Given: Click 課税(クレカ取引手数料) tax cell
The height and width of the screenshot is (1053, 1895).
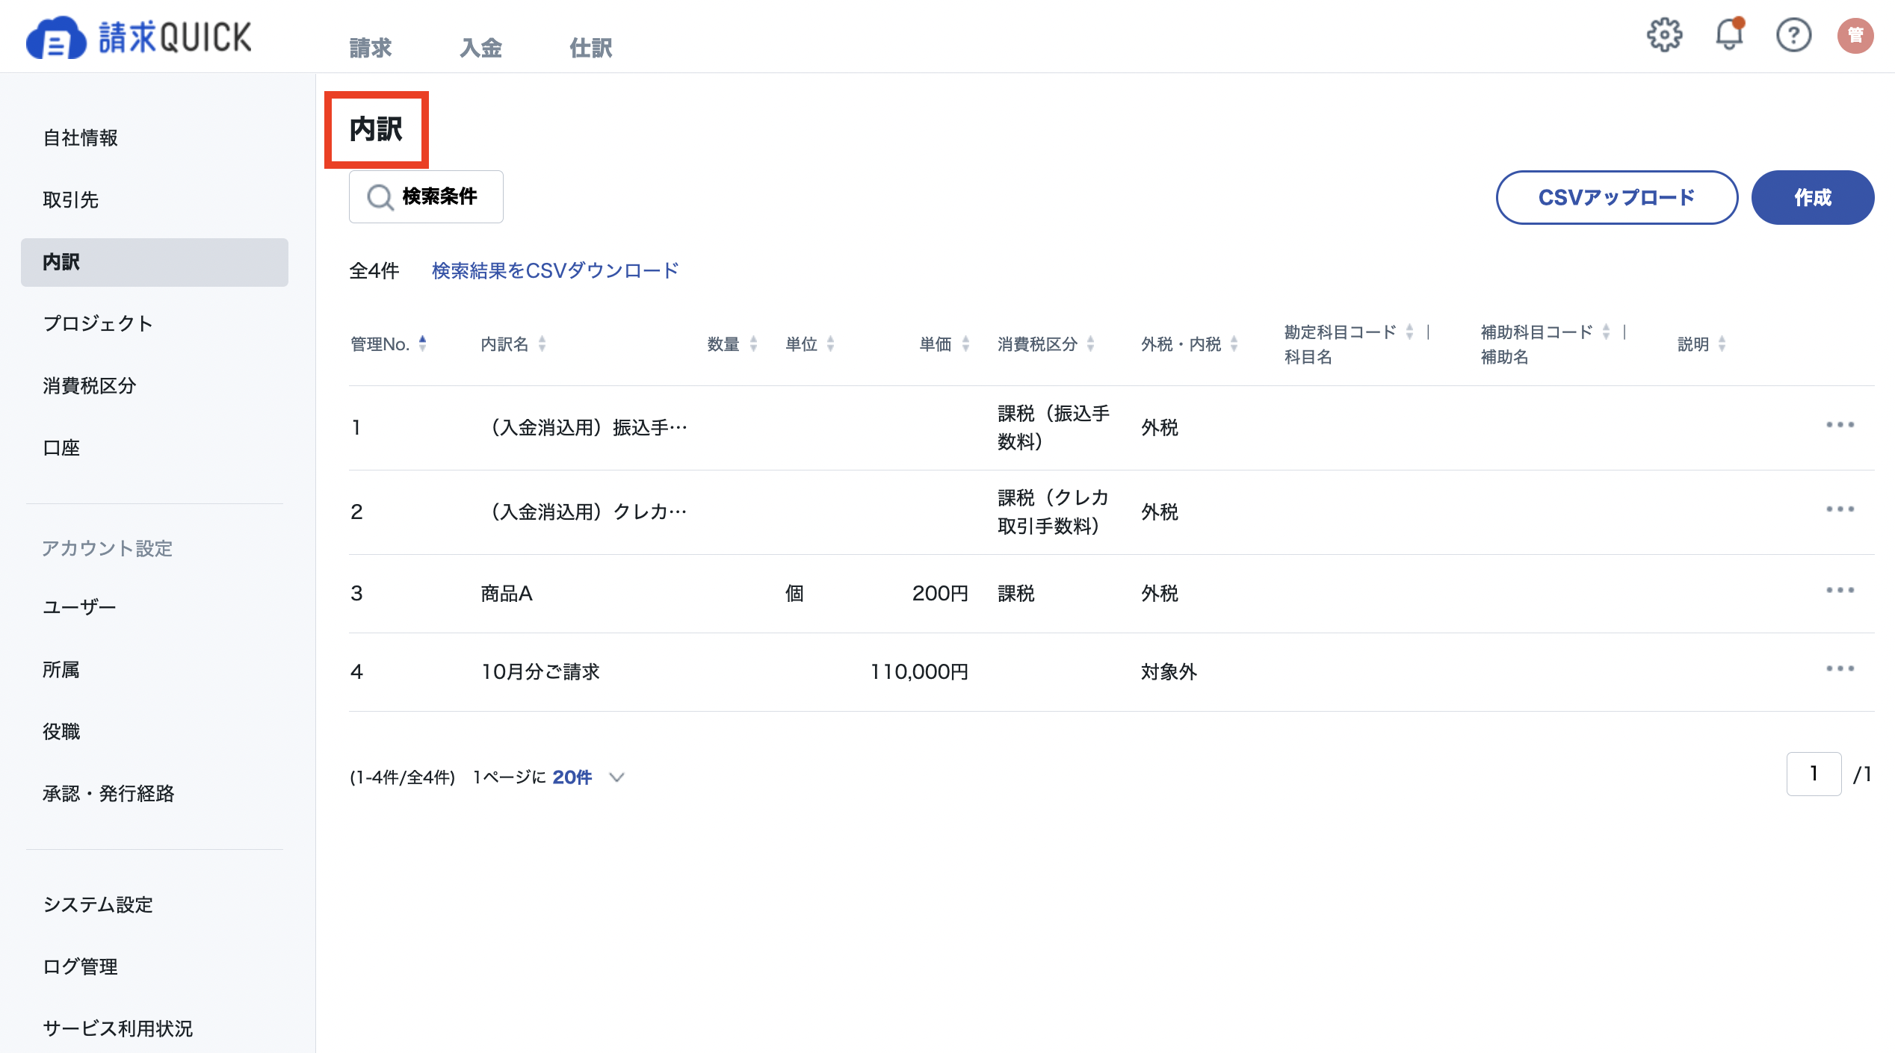Looking at the screenshot, I should 1054,512.
